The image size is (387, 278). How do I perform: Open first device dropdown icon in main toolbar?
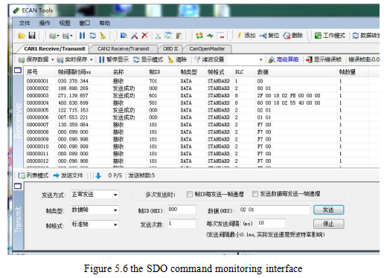(54, 36)
